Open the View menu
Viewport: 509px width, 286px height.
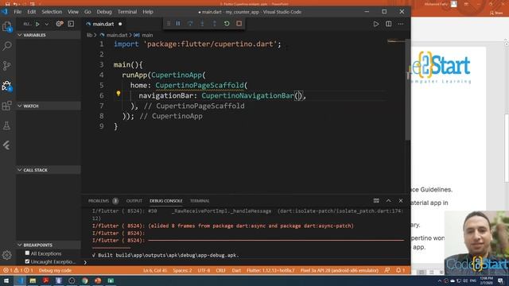[73, 12]
